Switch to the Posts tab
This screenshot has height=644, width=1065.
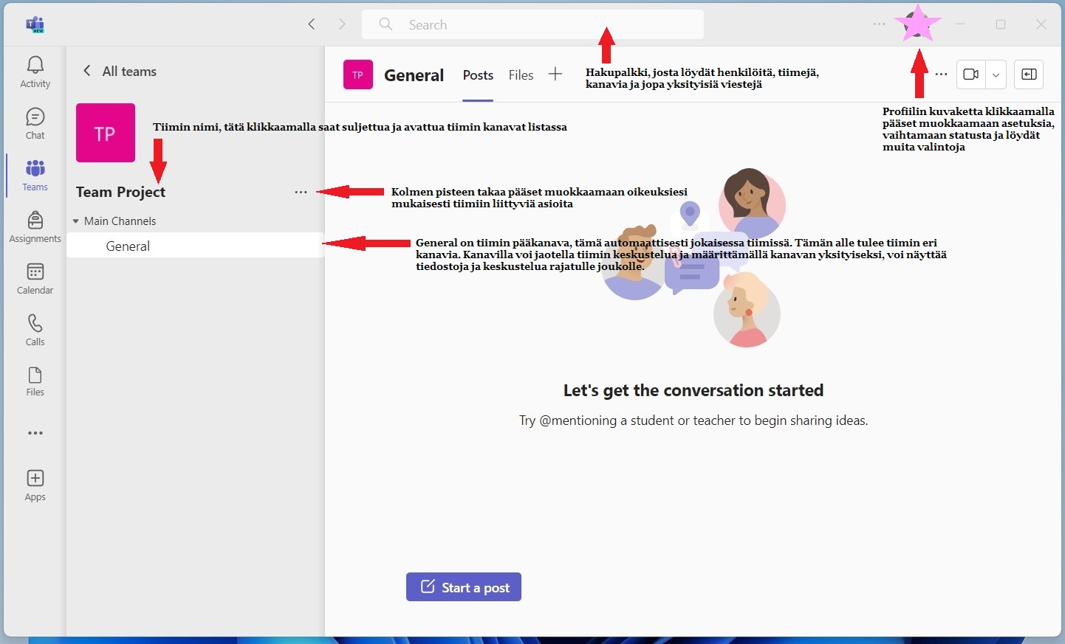pyautogui.click(x=478, y=75)
